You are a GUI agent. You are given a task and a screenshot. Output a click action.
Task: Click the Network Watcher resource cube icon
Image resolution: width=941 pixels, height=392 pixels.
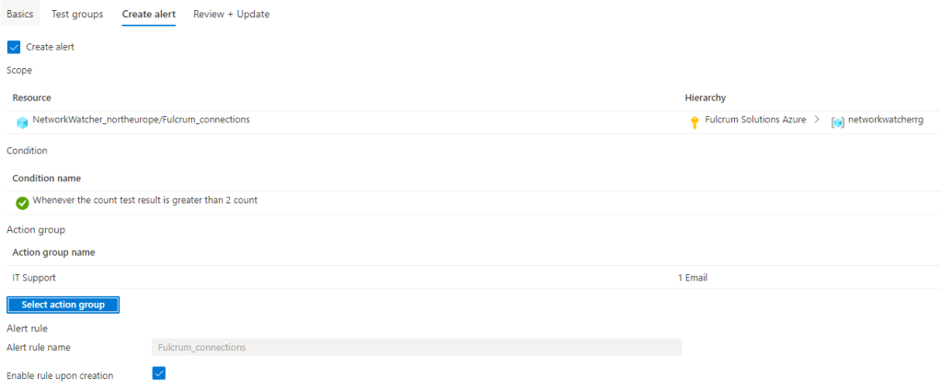(x=22, y=122)
